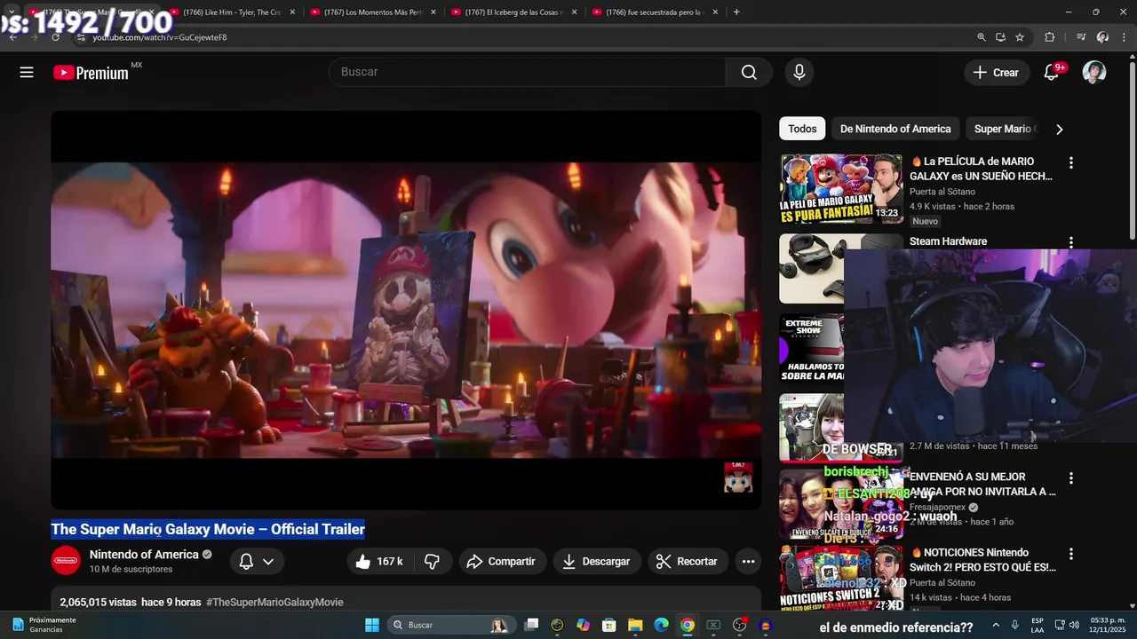The height and width of the screenshot is (639, 1137).
Task: Share the video via Compartir
Action: [x=501, y=562]
